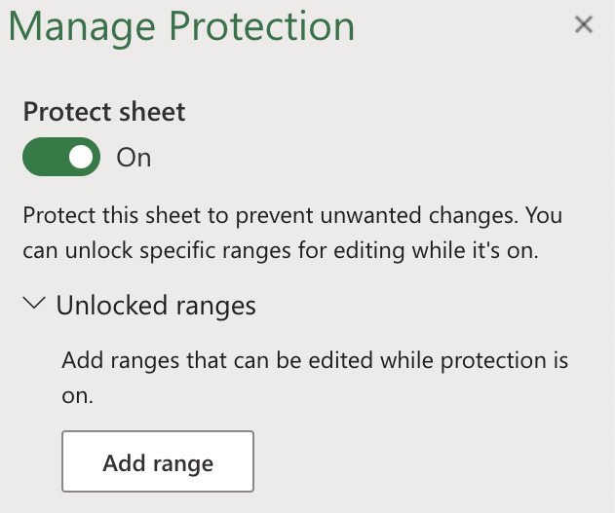This screenshot has height=513, width=615.
Task: Click the 'On' label beside the toggle
Action: (134, 157)
